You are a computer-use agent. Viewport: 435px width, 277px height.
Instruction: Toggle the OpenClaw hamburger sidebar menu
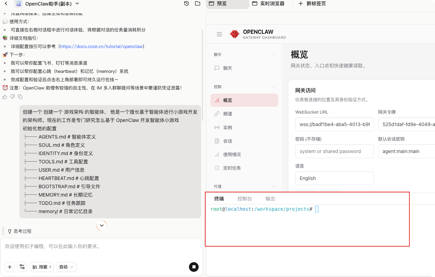219,34
